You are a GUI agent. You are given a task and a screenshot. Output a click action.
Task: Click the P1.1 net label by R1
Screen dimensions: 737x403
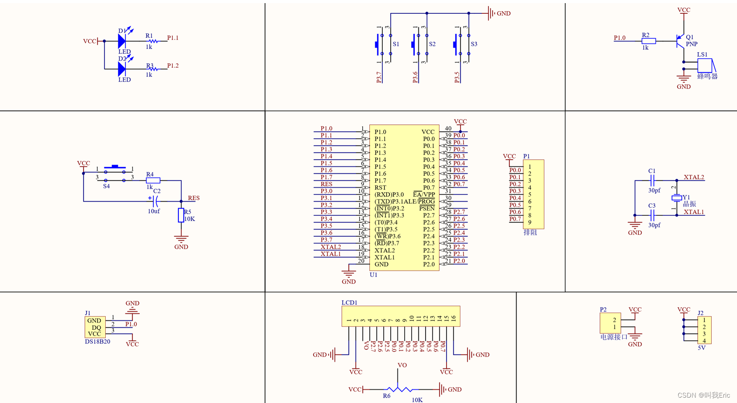point(173,38)
